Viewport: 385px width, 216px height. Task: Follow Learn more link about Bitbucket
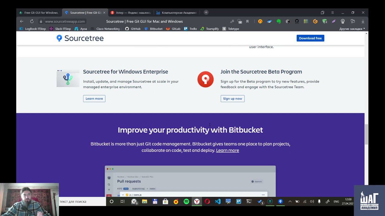point(227,150)
